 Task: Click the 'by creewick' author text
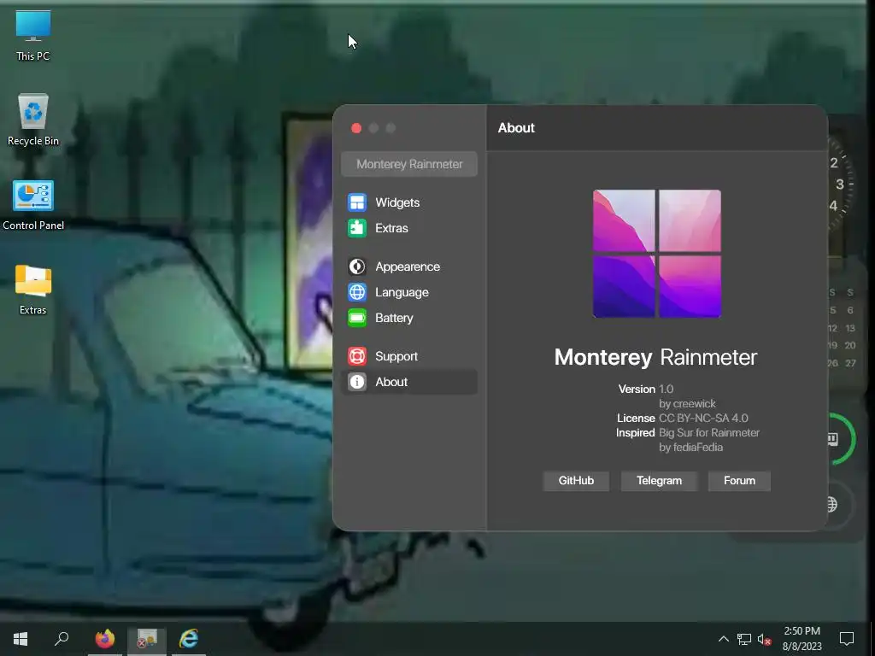[687, 403]
